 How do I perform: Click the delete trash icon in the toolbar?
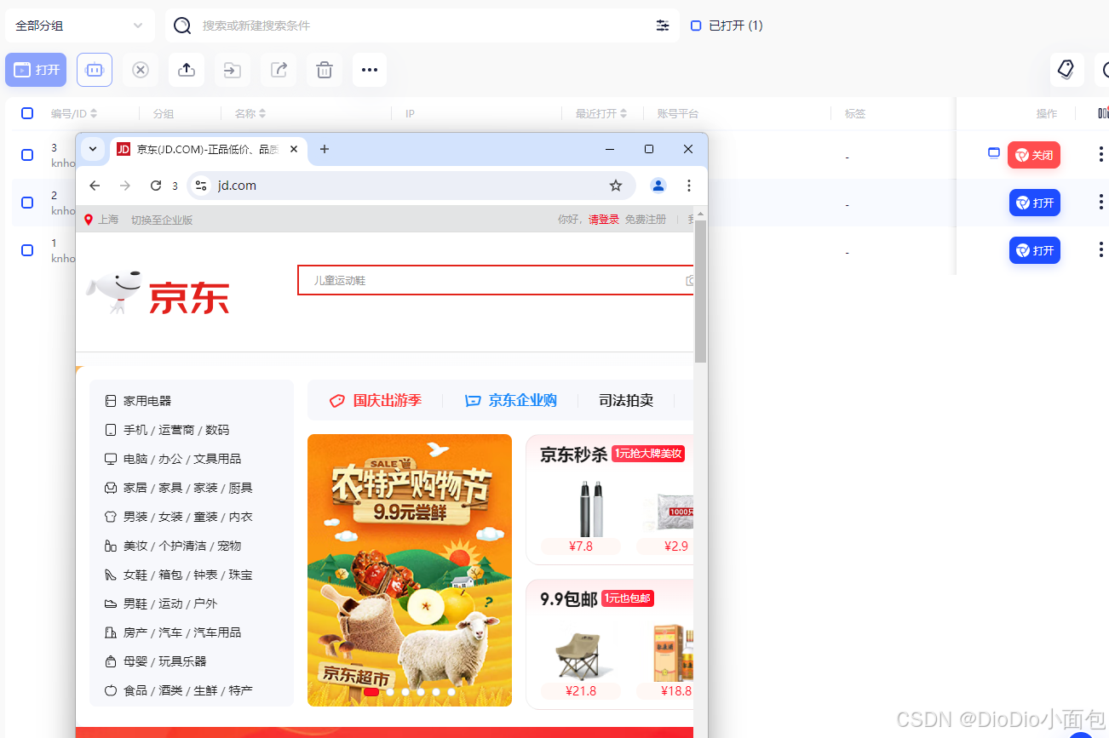pyautogui.click(x=324, y=70)
